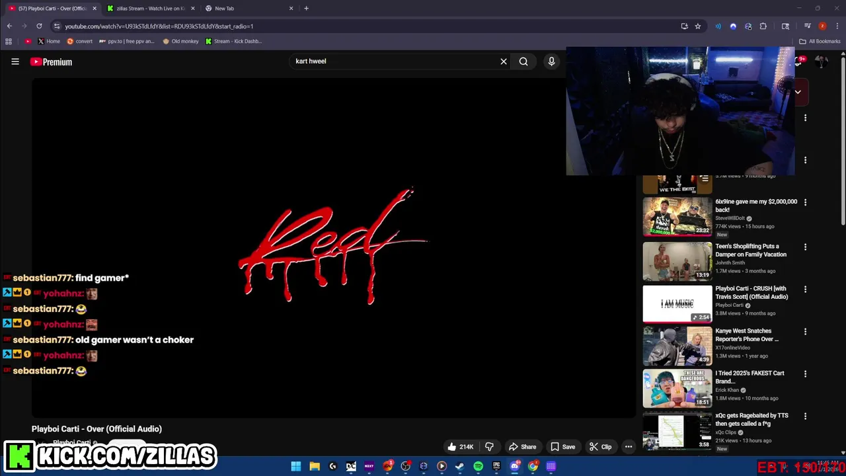Create a Clip of this video
The height and width of the screenshot is (476, 846).
[x=600, y=446]
